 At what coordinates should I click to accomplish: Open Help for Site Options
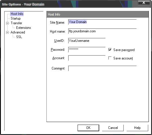[137, 128]
